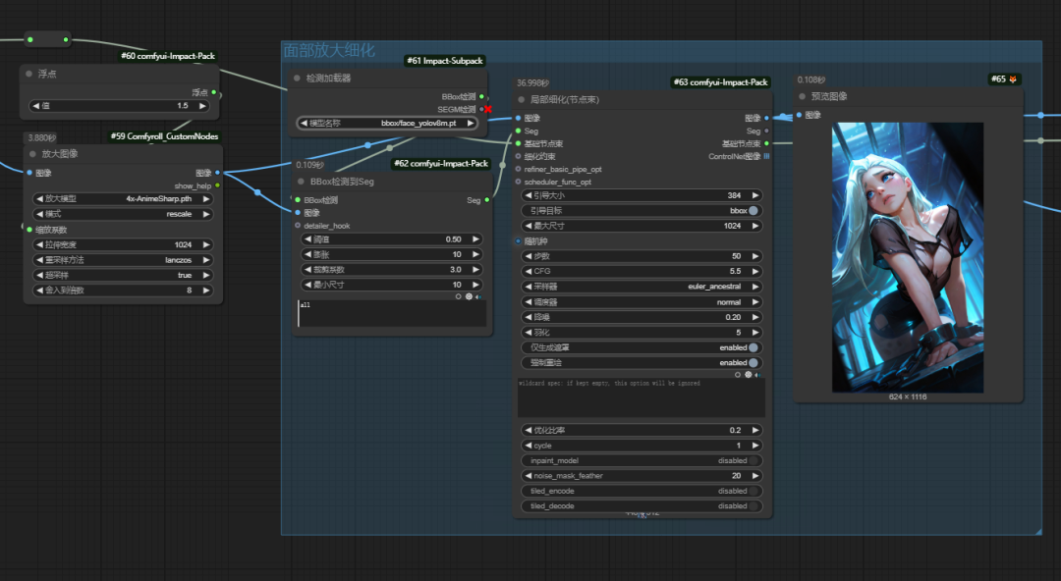Click the BBox检测 output port on 检测加载器
Viewport: 1061px width, 581px height.
[481, 97]
